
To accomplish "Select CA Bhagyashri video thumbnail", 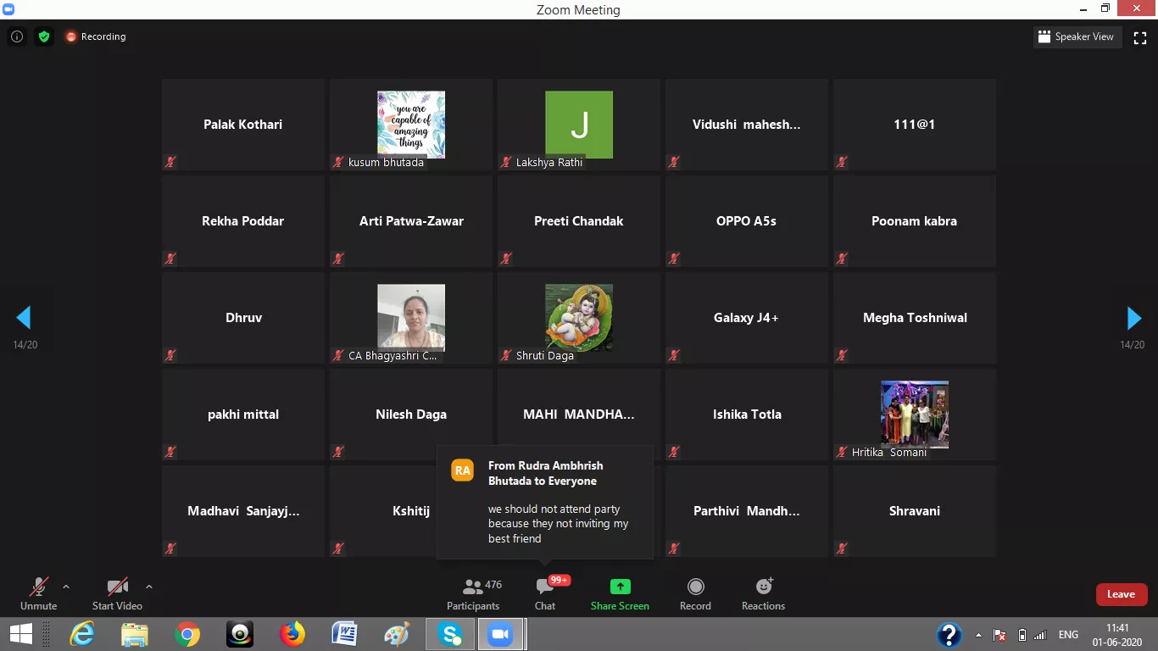I will point(411,318).
